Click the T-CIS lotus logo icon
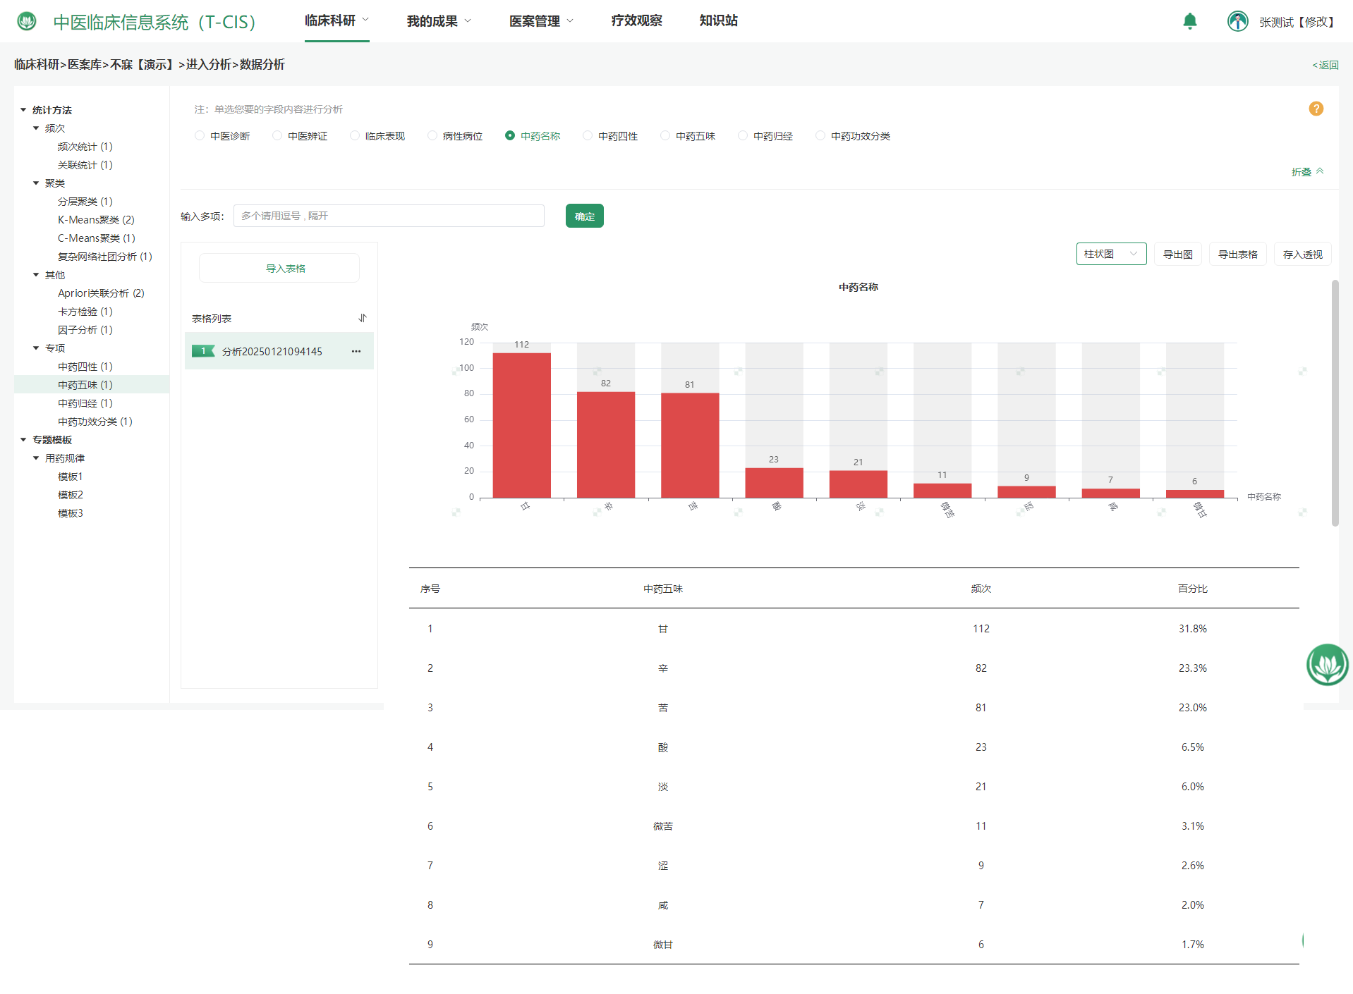The width and height of the screenshot is (1353, 994). click(x=27, y=21)
